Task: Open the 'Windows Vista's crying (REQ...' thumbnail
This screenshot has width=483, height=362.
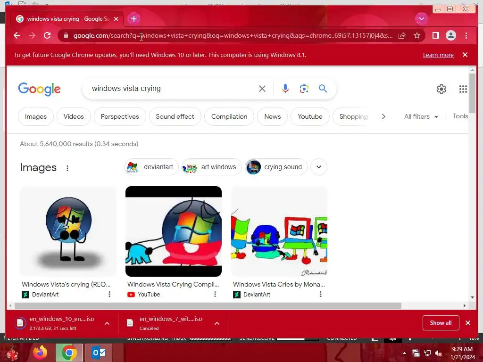Action: 68,231
